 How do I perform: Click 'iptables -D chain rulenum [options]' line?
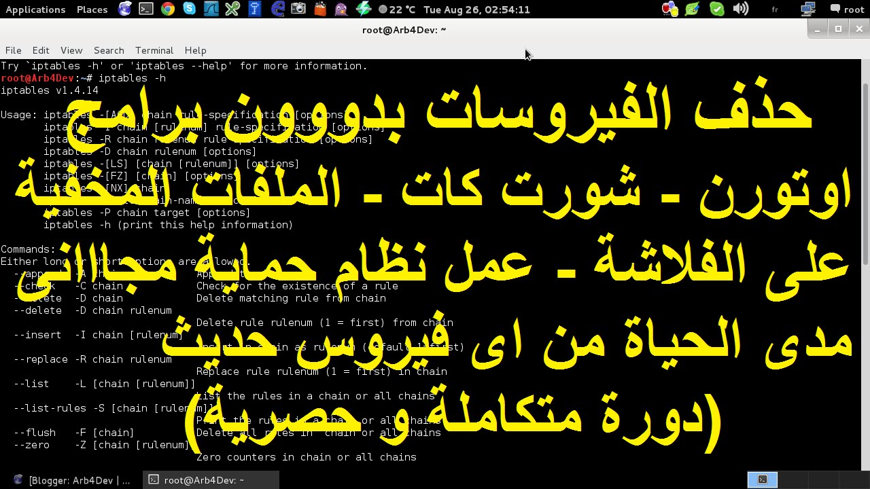click(150, 151)
